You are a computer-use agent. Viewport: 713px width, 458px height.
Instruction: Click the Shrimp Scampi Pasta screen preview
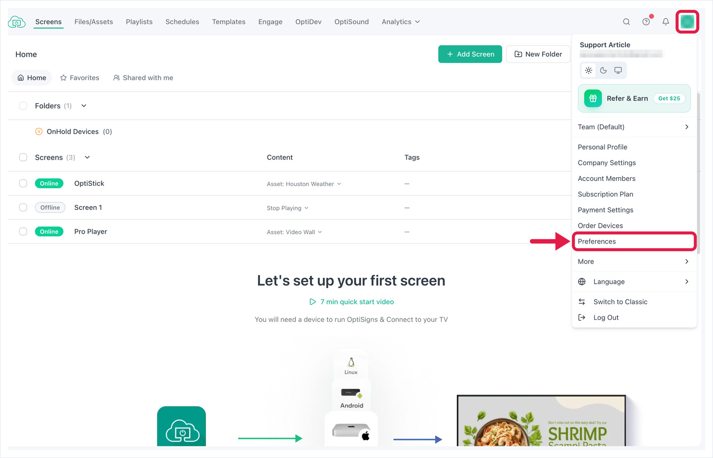pyautogui.click(x=541, y=421)
